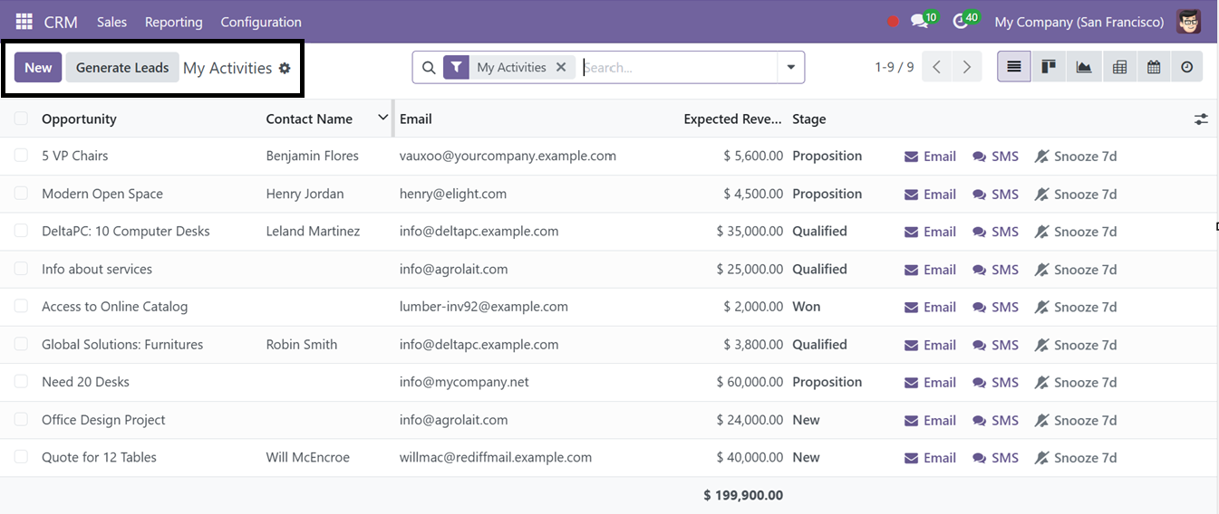Image resolution: width=1219 pixels, height=514 pixels.
Task: Select the Info about services checkbox
Action: click(x=21, y=269)
